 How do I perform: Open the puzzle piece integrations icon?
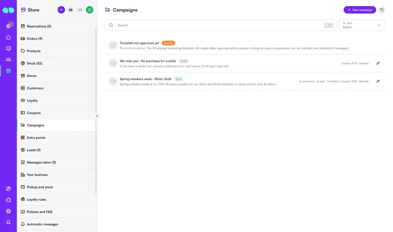[x=8, y=200]
